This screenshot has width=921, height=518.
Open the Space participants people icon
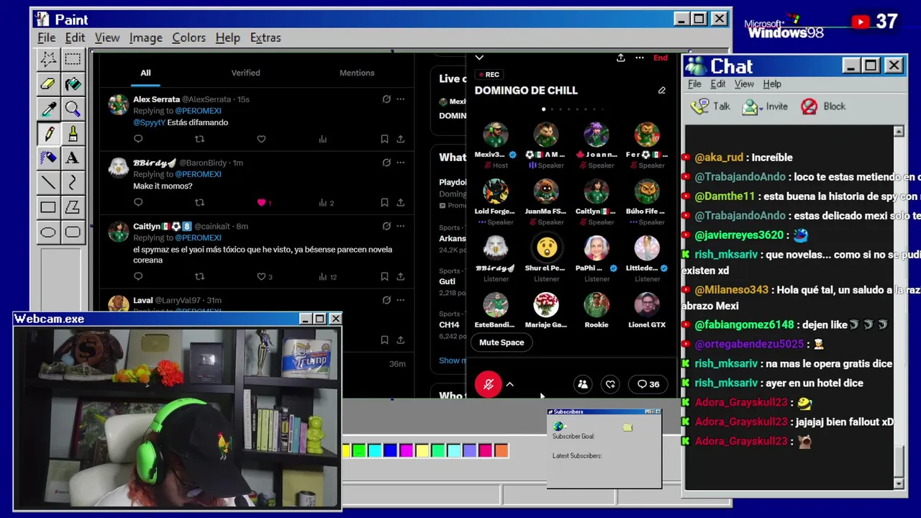(x=583, y=384)
